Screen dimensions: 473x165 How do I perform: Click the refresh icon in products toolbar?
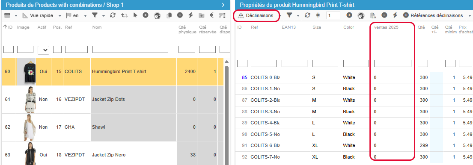113,15
